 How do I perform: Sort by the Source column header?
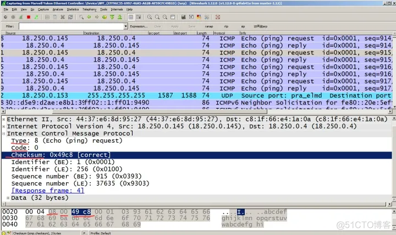pos(44,33)
